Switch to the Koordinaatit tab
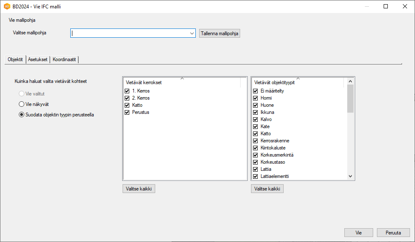Viewport: 415px width, 242px height. click(64, 59)
